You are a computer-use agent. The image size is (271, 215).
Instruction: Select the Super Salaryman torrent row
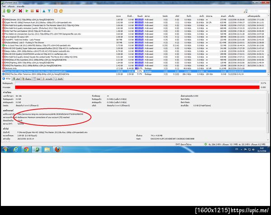(134, 48)
